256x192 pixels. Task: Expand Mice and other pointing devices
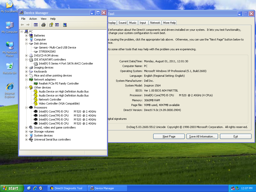[26, 75]
